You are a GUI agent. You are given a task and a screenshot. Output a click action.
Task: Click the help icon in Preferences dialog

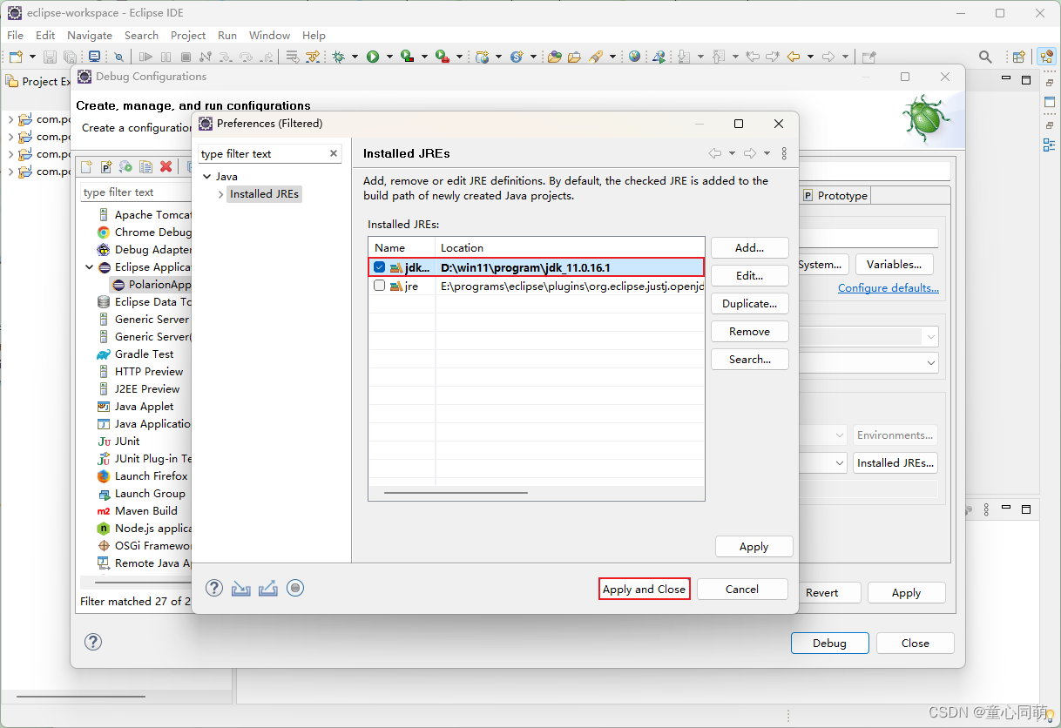[214, 588]
